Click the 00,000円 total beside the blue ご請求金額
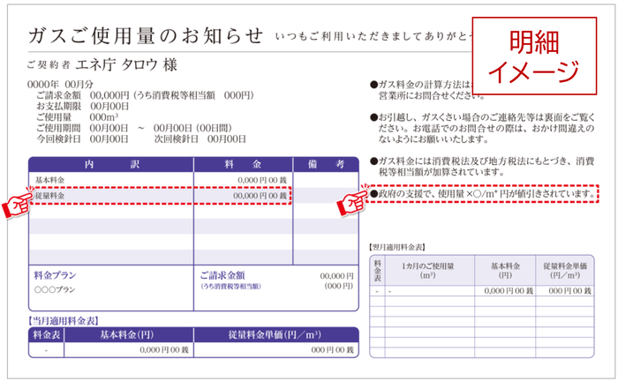The width and height of the screenshot is (618, 381). [336, 276]
